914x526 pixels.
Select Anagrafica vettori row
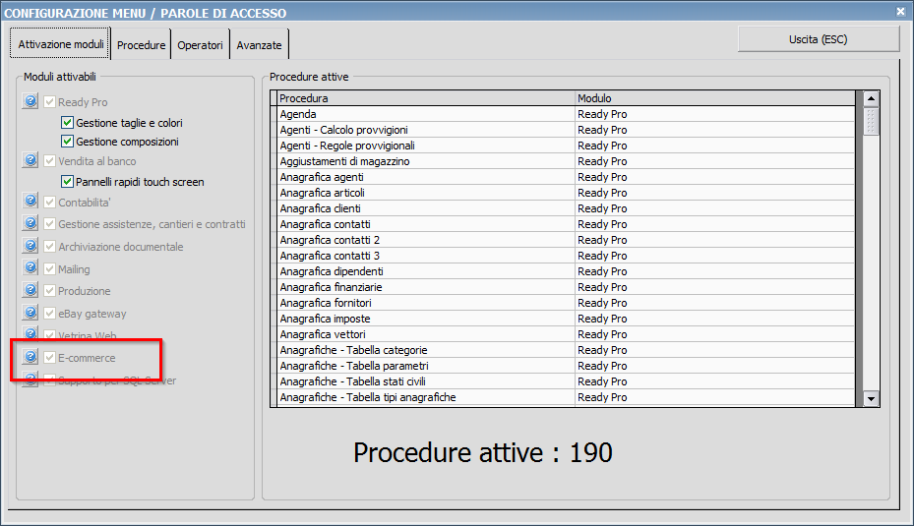click(566, 333)
